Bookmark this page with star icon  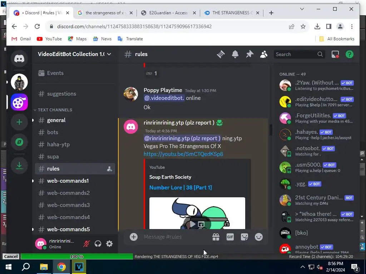pyautogui.click(x=303, y=26)
